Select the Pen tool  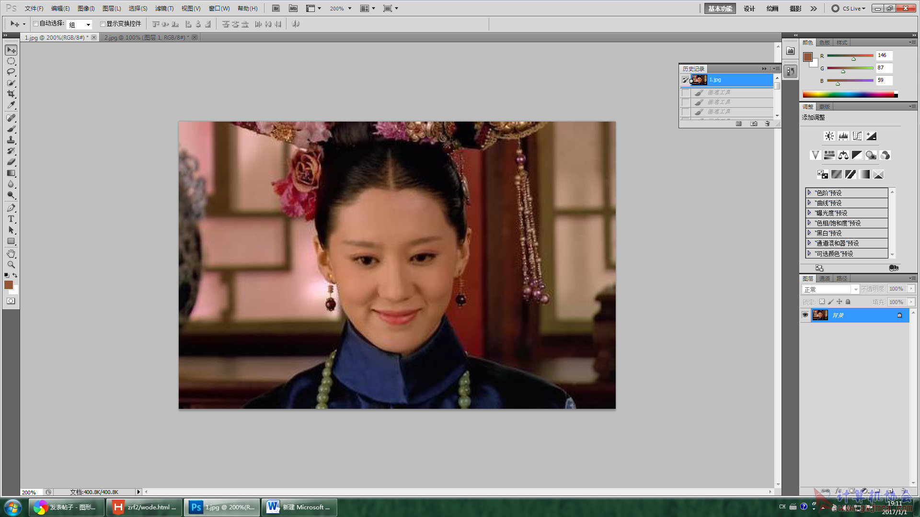(x=11, y=208)
